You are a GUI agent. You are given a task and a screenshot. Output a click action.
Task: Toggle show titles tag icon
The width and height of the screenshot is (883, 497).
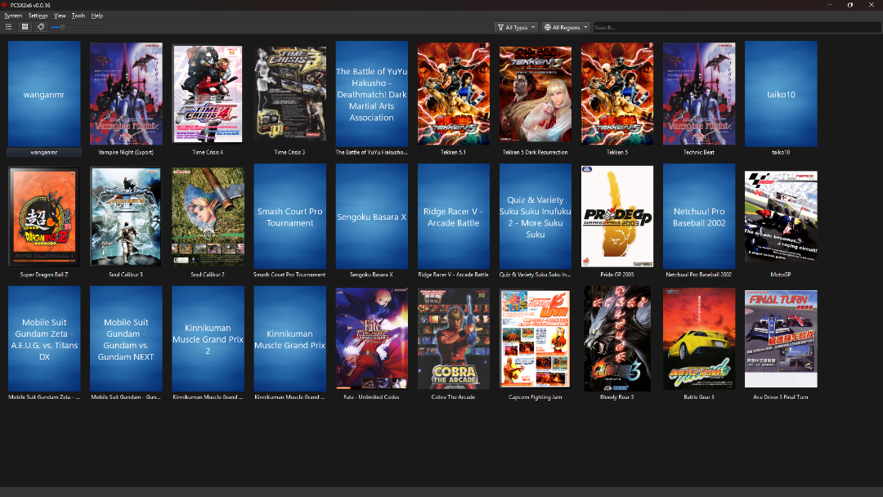[41, 27]
